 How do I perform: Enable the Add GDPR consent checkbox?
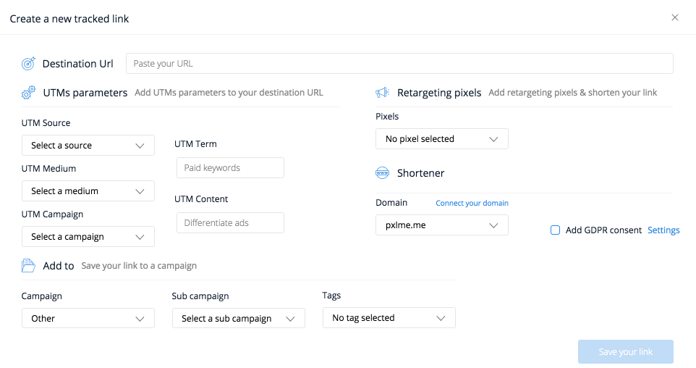point(556,230)
